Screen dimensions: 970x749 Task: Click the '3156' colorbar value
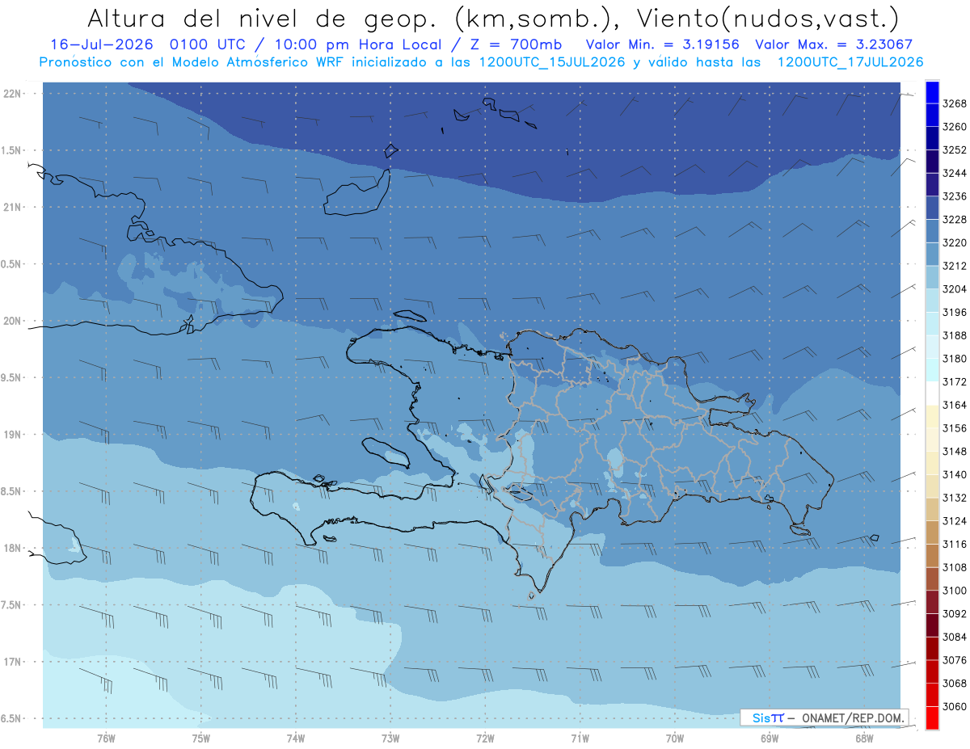click(x=955, y=428)
